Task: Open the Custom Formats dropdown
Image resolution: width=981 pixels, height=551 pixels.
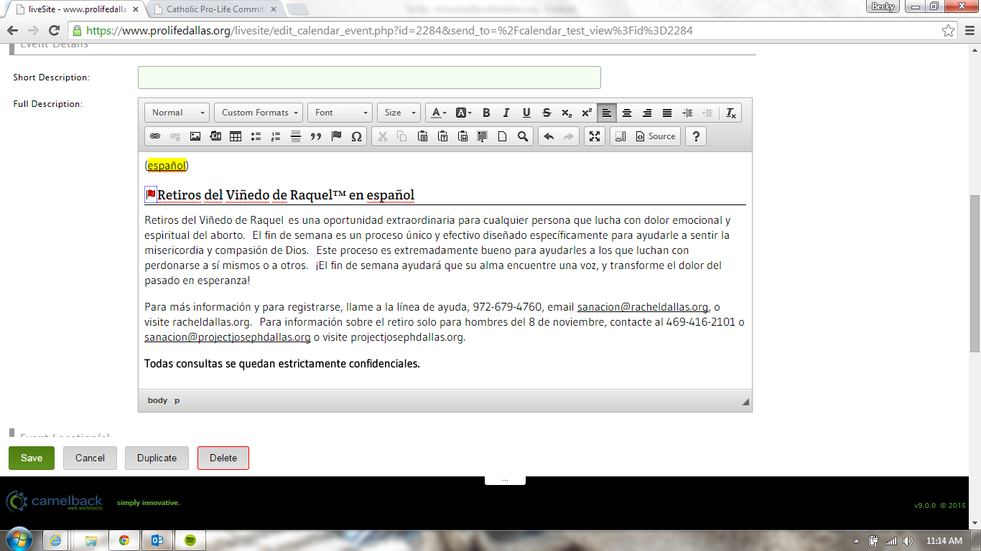Action: 259,113
